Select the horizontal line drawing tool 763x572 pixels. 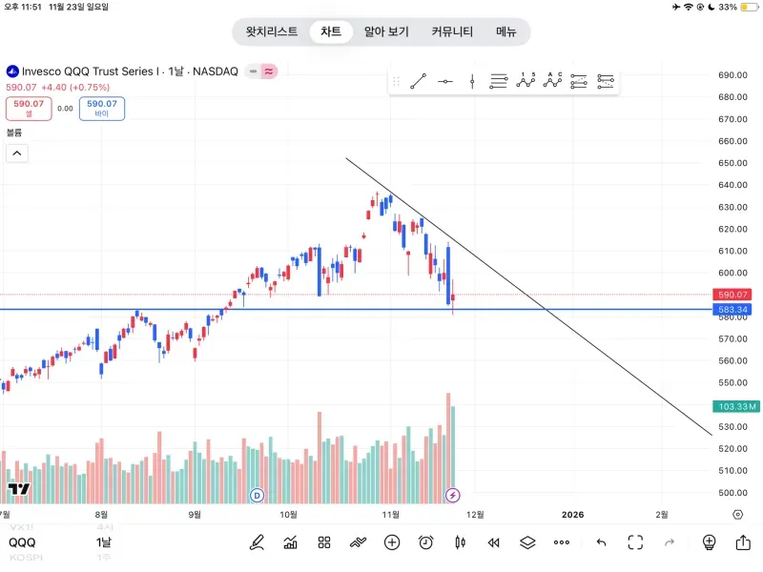(x=445, y=82)
